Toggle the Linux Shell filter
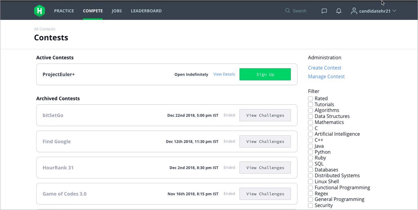418x210 pixels. click(310, 182)
